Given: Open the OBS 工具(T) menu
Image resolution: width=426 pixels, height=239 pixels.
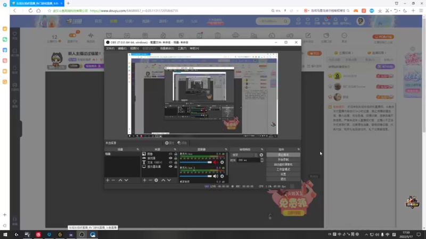Looking at the screenshot, I should tap(182, 48).
